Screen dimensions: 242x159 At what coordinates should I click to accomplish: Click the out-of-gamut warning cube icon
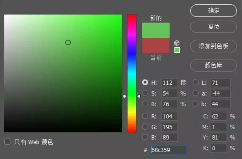coord(177,43)
